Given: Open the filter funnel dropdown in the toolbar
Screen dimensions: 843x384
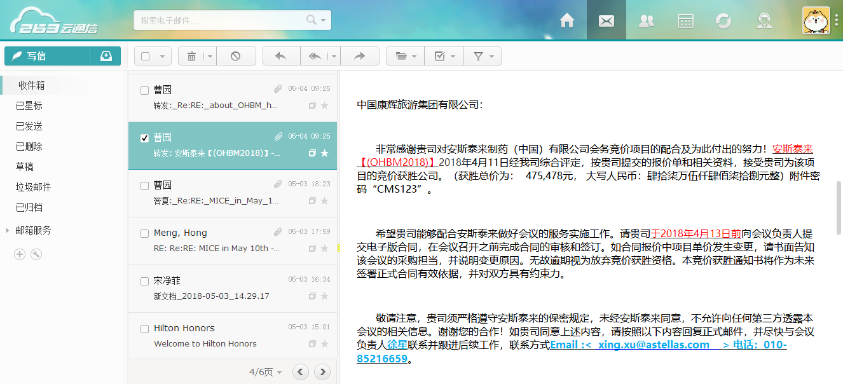Looking at the screenshot, I should (483, 56).
